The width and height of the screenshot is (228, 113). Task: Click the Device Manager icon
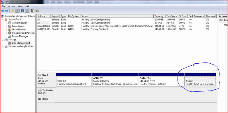click(x=10, y=36)
